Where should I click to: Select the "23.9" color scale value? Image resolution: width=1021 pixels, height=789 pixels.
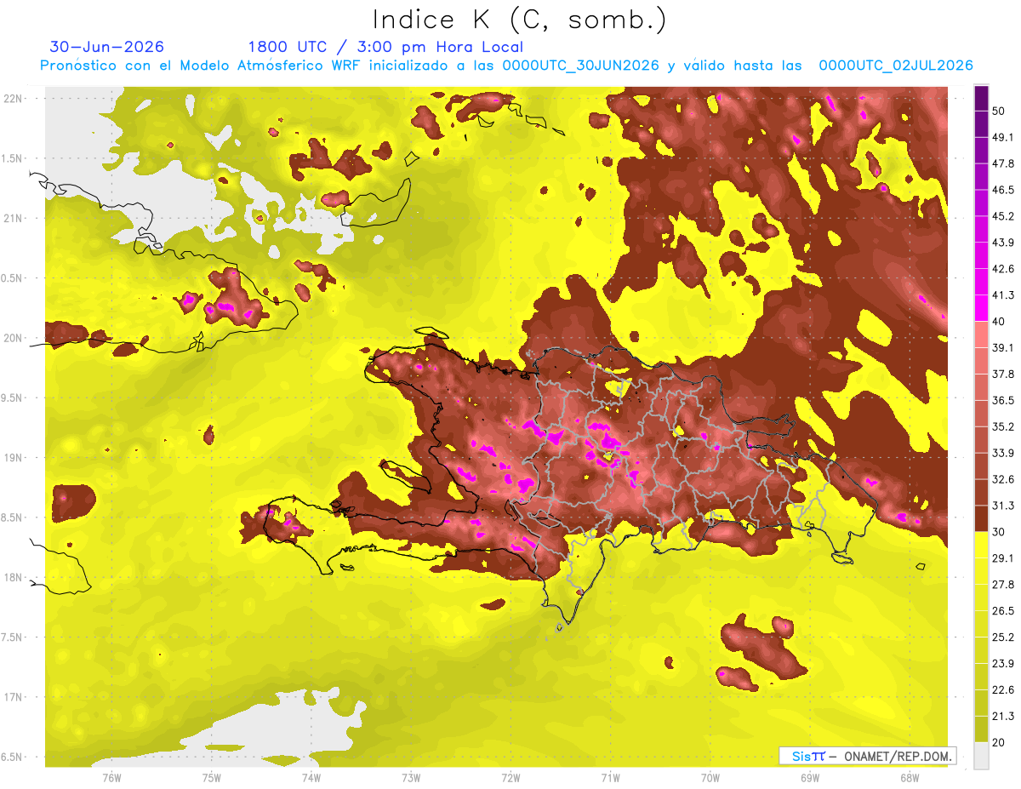[x=1003, y=664]
